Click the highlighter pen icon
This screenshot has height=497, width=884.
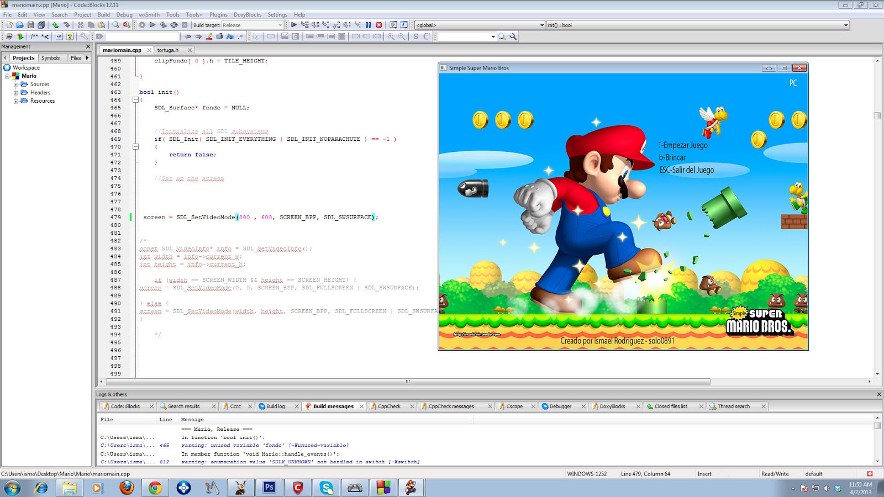coord(209,36)
